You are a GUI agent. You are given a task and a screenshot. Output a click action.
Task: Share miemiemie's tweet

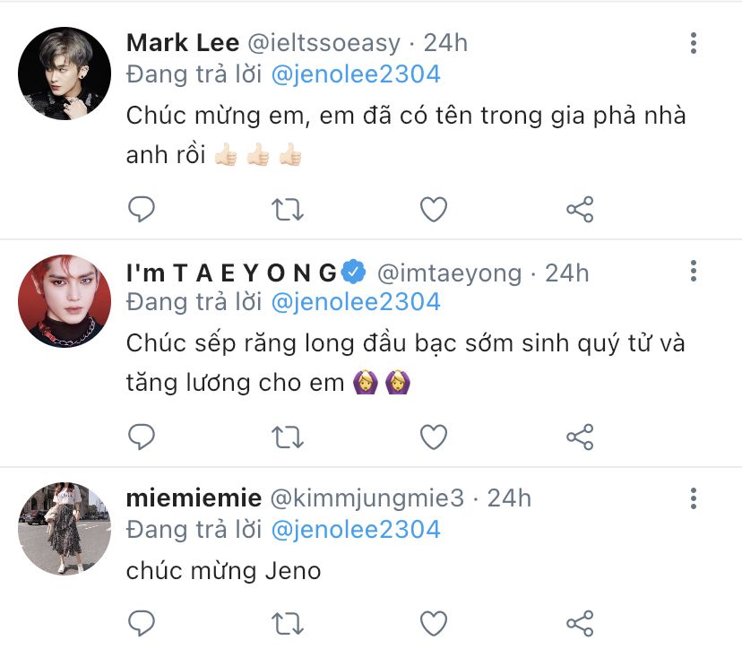(x=580, y=623)
